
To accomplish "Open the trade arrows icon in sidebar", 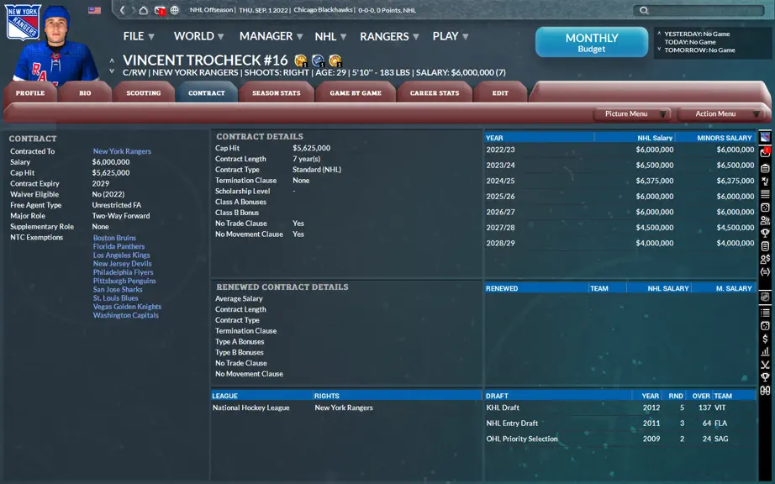I will (765, 271).
